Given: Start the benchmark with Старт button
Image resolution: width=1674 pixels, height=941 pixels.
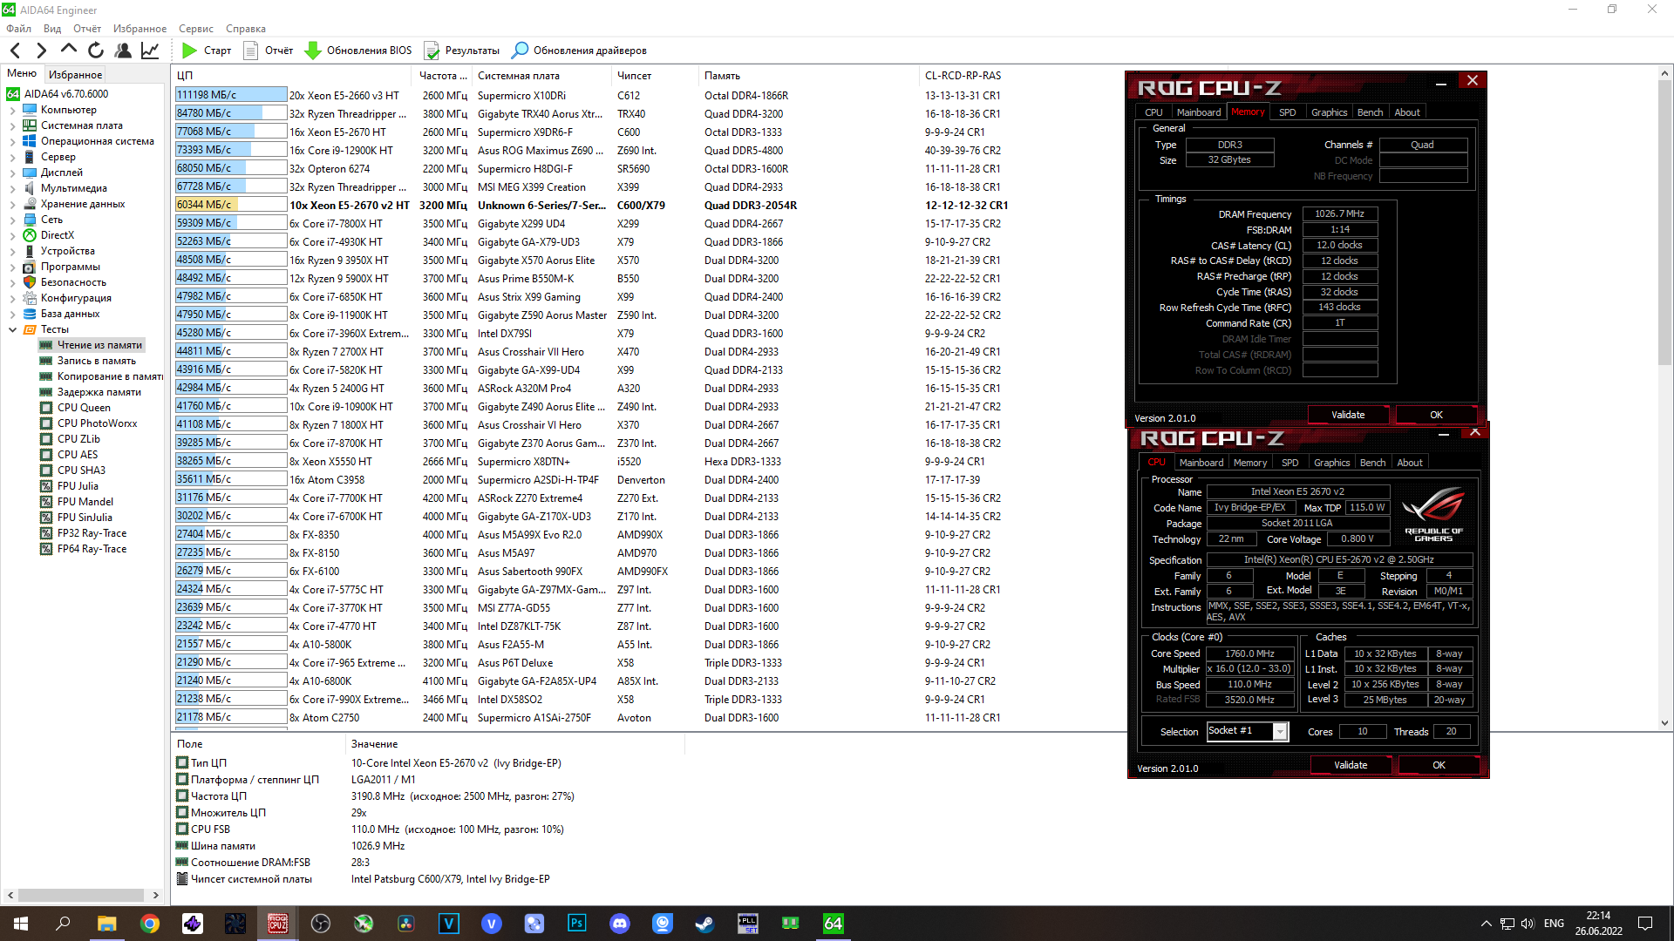Looking at the screenshot, I should click(x=207, y=51).
